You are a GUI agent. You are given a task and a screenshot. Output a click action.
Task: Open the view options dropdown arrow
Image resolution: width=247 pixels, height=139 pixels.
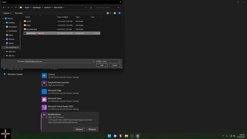111,13
